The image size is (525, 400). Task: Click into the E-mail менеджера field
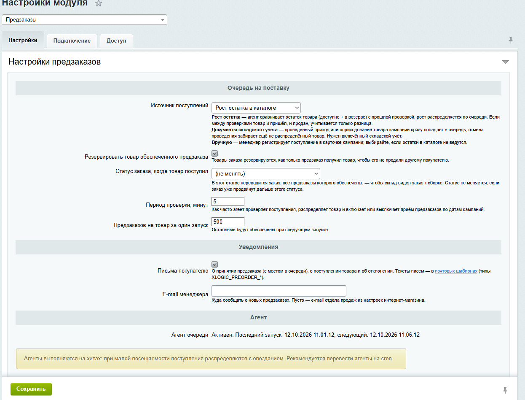click(x=279, y=291)
